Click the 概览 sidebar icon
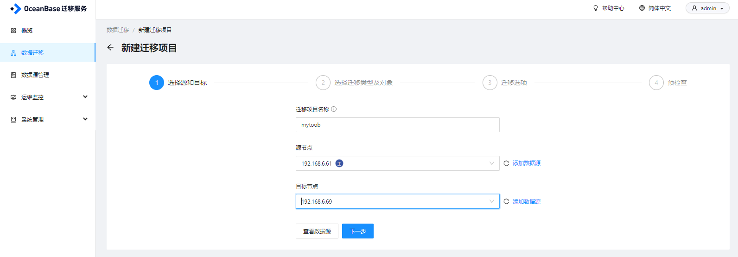738x257 pixels. [13, 31]
